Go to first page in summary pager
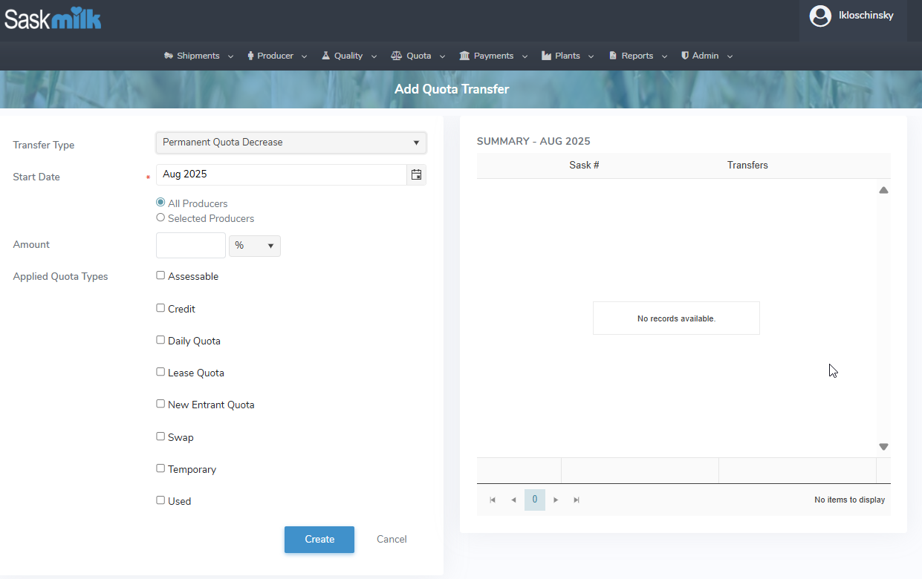 coord(493,500)
